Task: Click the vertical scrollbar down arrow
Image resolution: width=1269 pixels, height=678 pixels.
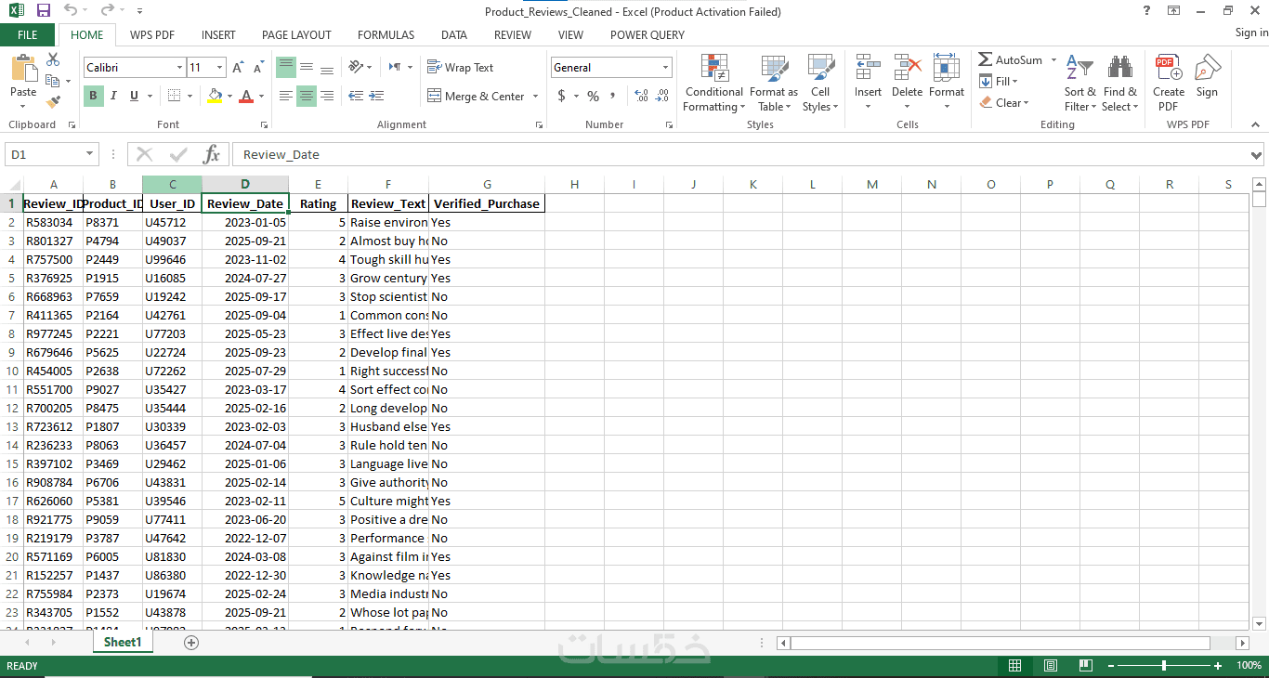Action: coord(1260,623)
